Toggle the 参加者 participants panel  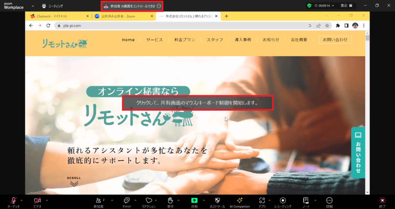point(99,201)
